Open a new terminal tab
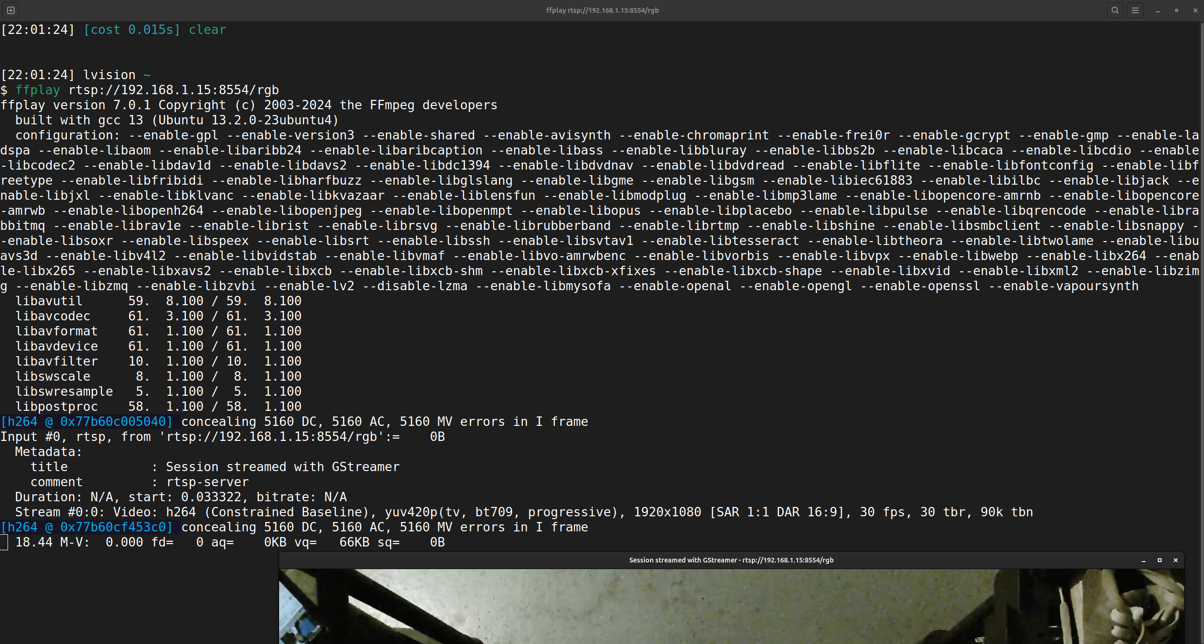 [x=11, y=10]
